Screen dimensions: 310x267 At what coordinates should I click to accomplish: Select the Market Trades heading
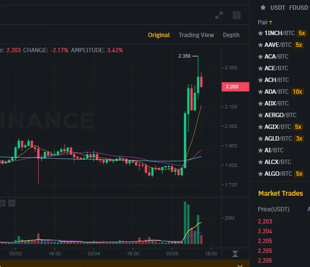[x=280, y=193]
